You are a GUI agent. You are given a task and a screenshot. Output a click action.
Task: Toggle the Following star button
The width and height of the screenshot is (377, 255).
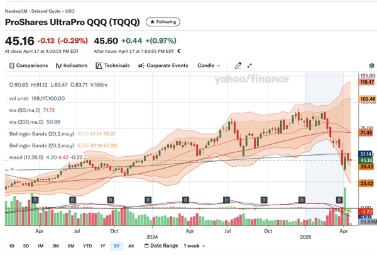[163, 21]
